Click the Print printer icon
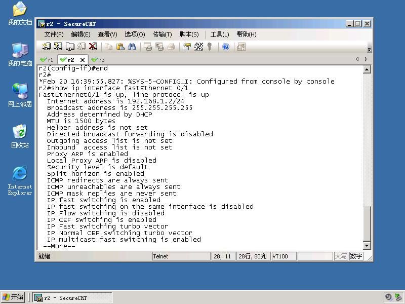 coord(171,47)
